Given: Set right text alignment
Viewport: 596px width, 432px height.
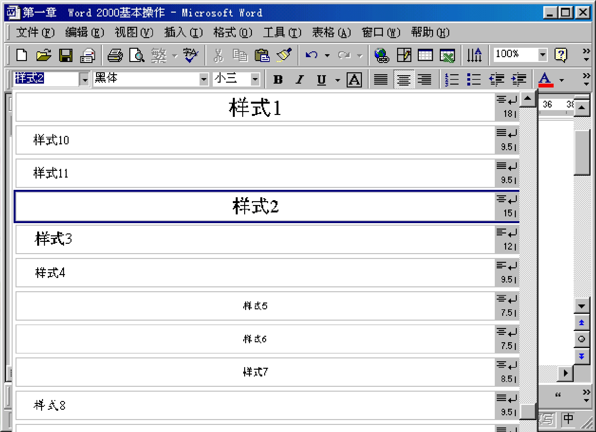Looking at the screenshot, I should 425,79.
